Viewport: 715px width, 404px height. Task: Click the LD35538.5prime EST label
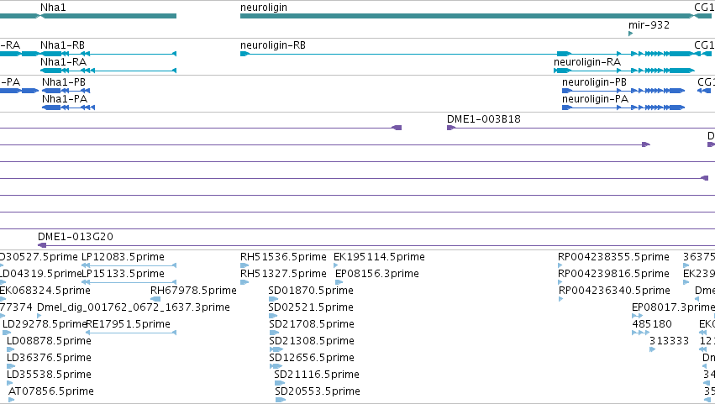pos(49,375)
